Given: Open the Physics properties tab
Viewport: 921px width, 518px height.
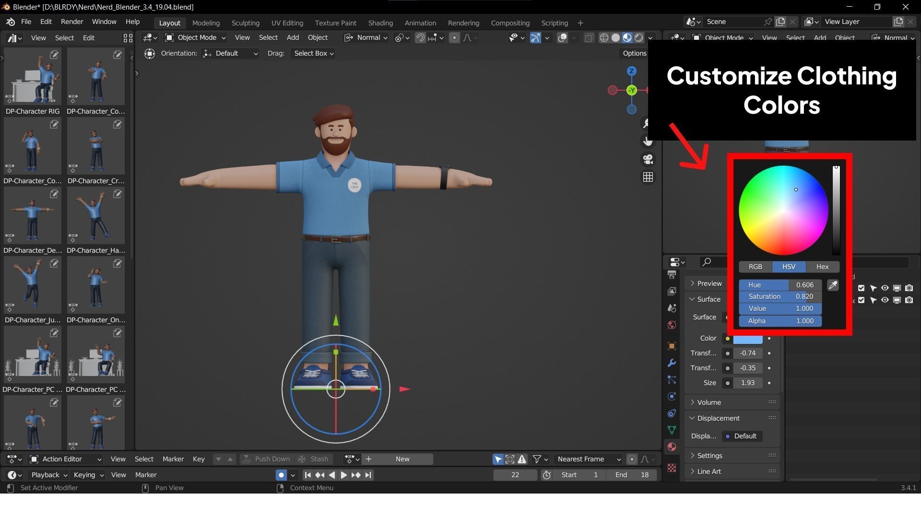Looking at the screenshot, I should [672, 397].
